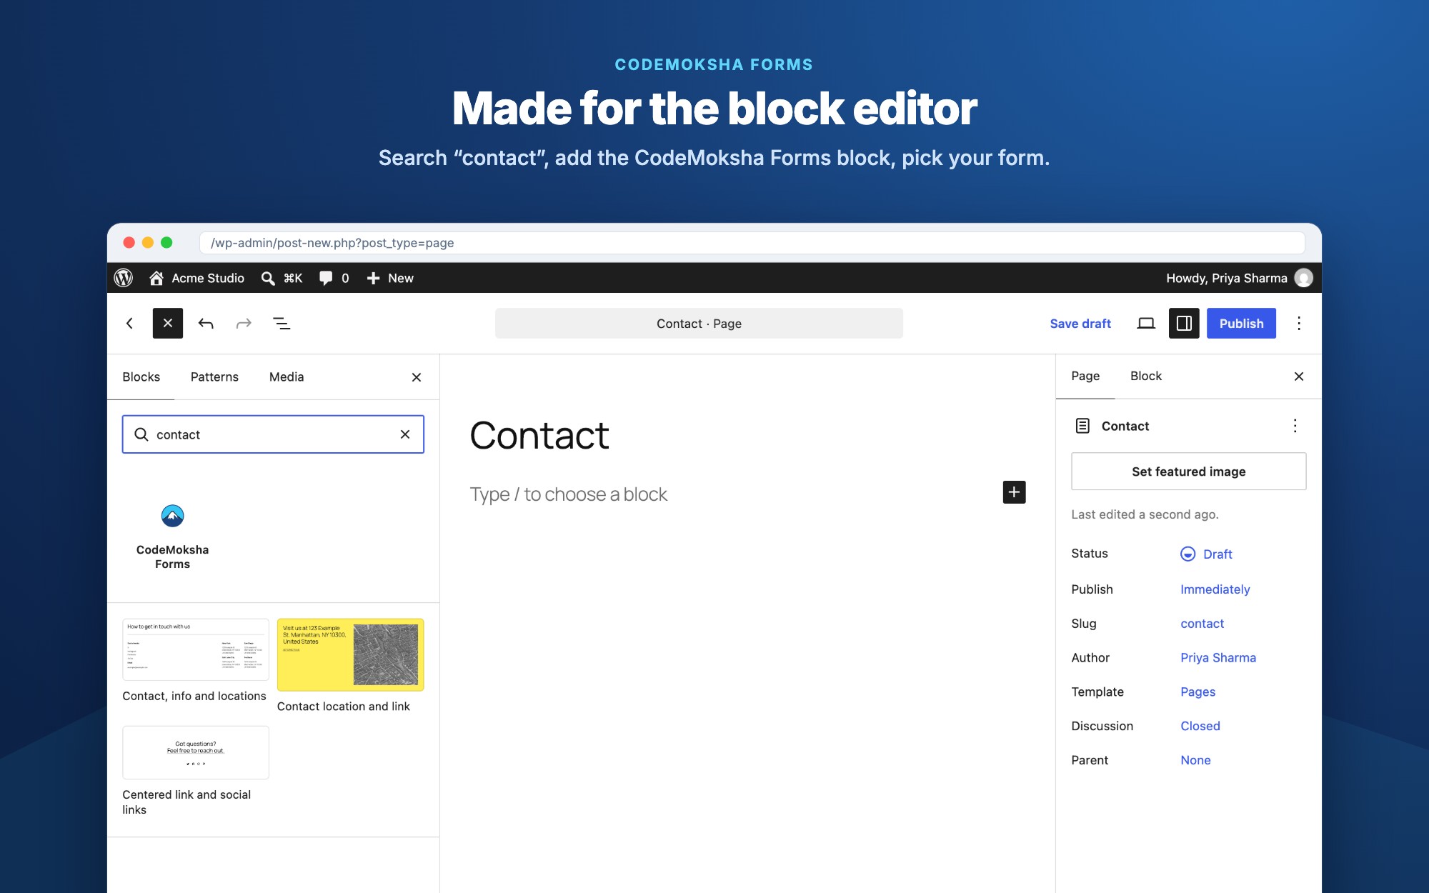The height and width of the screenshot is (893, 1429).
Task: Publish the Contact page
Action: (x=1241, y=324)
